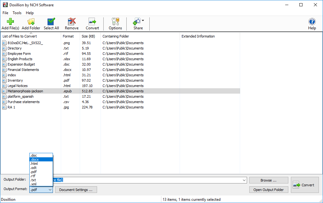
Task: Expand the Output Folder dropdown arrow
Action: click(x=244, y=180)
